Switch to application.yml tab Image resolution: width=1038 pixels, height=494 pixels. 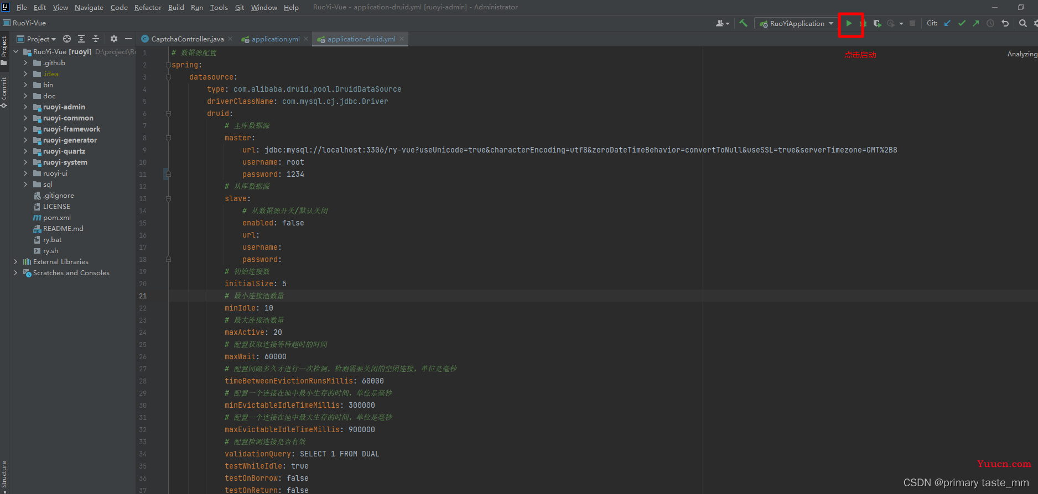[x=276, y=39]
